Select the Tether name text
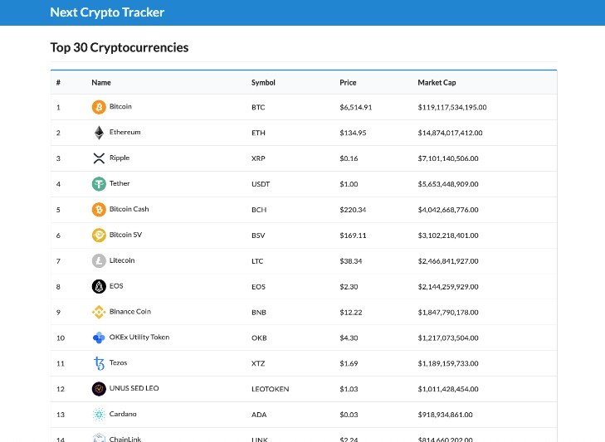Viewport: 605px width, 442px height. pos(120,183)
